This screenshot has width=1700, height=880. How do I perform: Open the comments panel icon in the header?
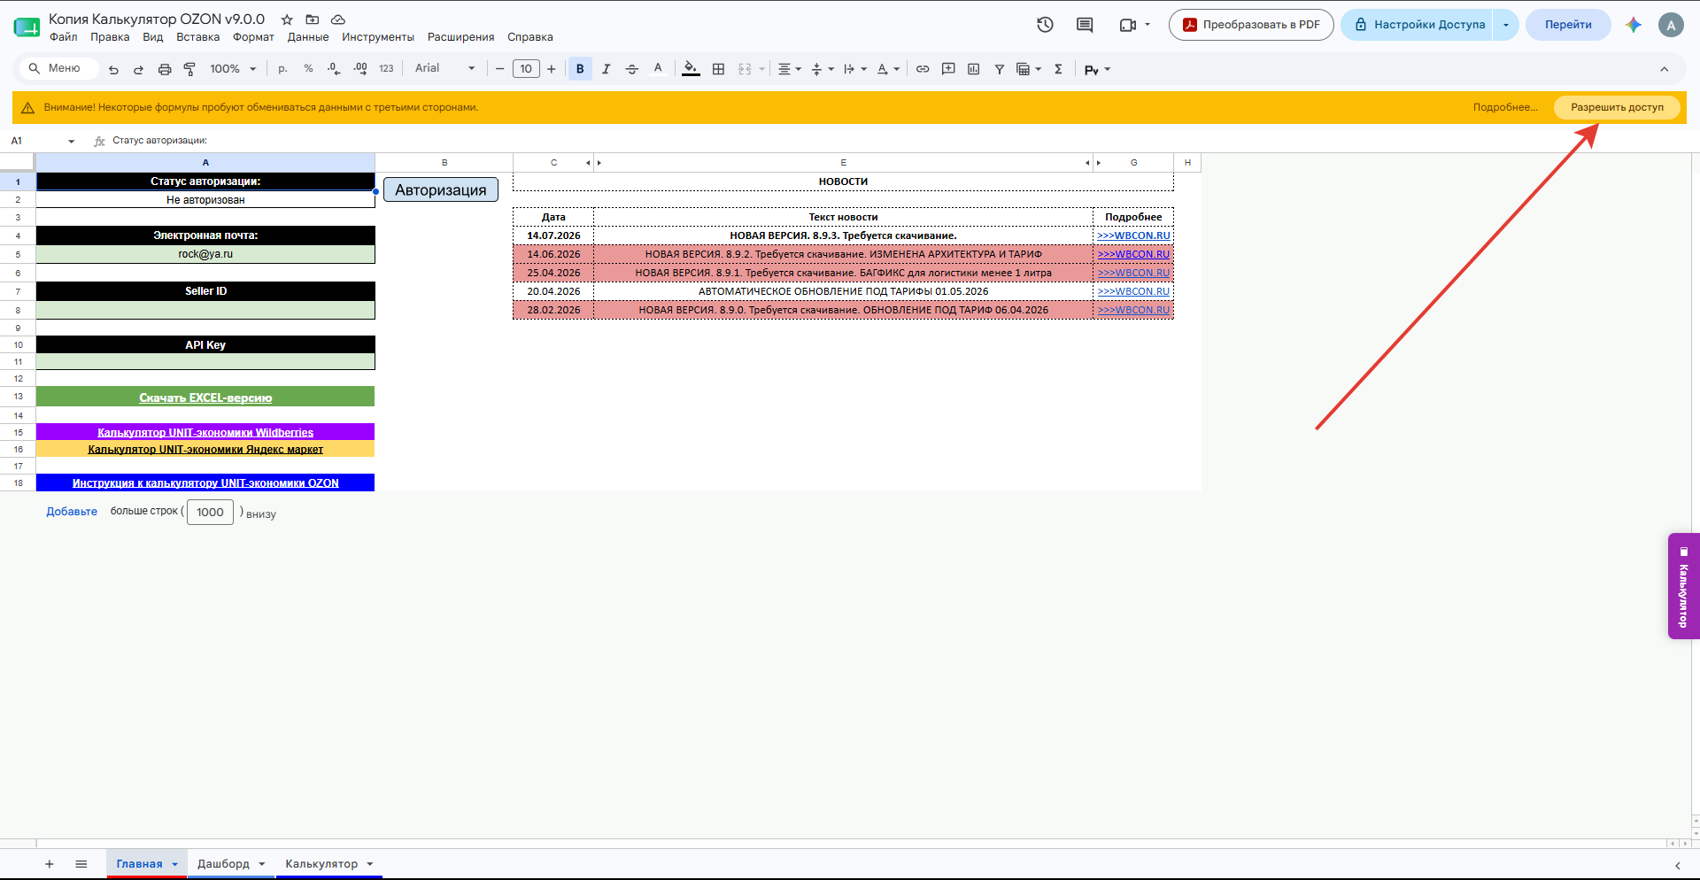point(1085,25)
